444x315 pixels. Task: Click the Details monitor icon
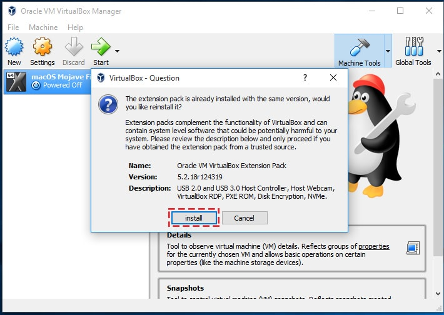click(x=413, y=248)
